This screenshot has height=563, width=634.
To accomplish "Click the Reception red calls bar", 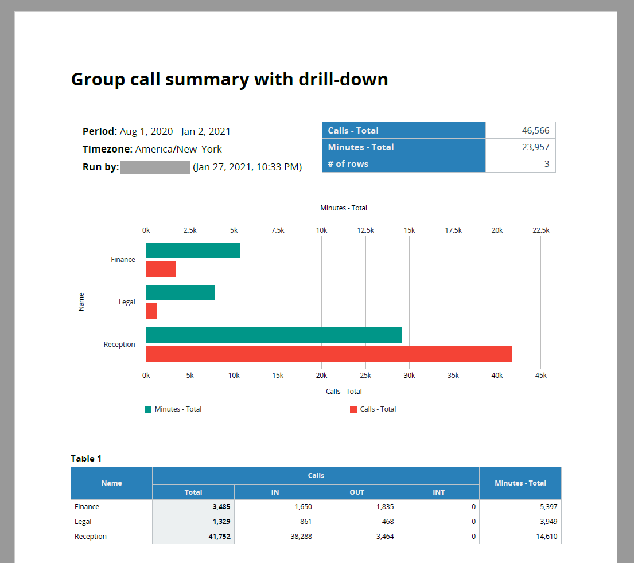I will tap(329, 354).
